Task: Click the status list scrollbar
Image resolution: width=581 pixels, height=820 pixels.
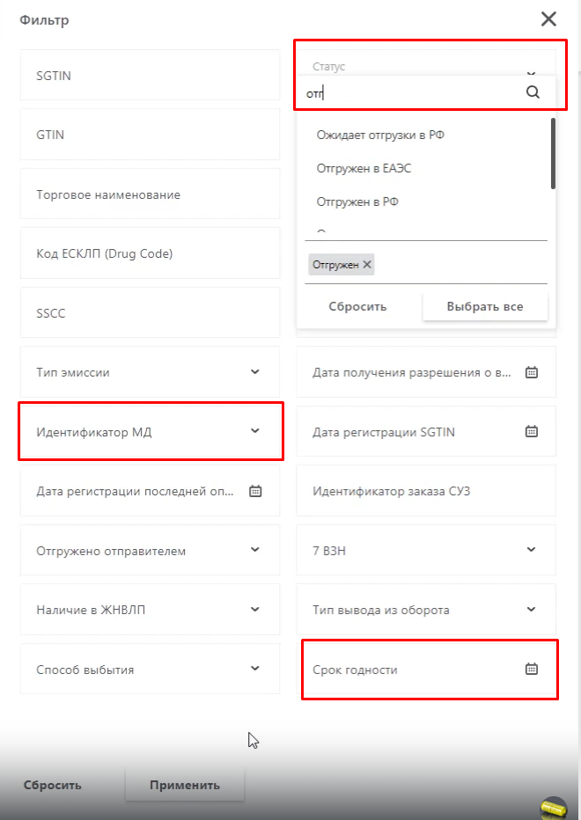Action: (553, 154)
